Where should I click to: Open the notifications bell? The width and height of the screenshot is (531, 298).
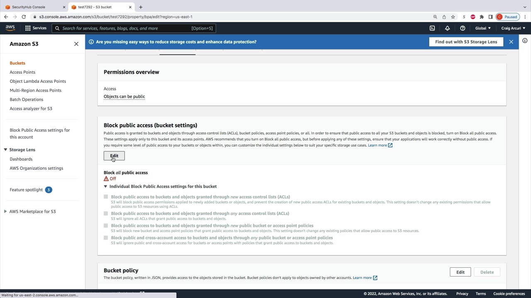click(x=447, y=28)
